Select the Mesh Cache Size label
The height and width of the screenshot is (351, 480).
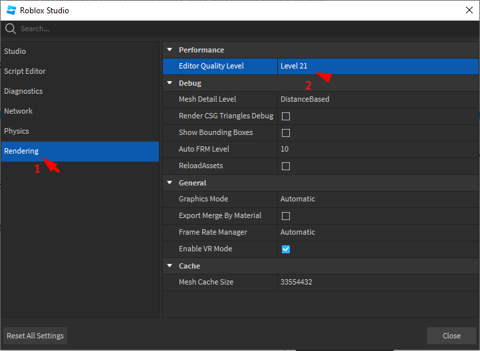pyautogui.click(x=206, y=282)
